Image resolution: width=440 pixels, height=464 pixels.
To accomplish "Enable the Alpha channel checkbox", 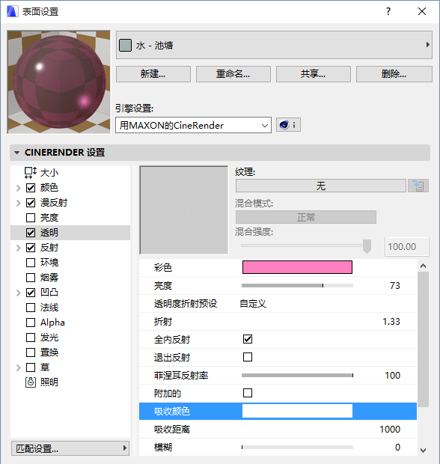I will [31, 323].
